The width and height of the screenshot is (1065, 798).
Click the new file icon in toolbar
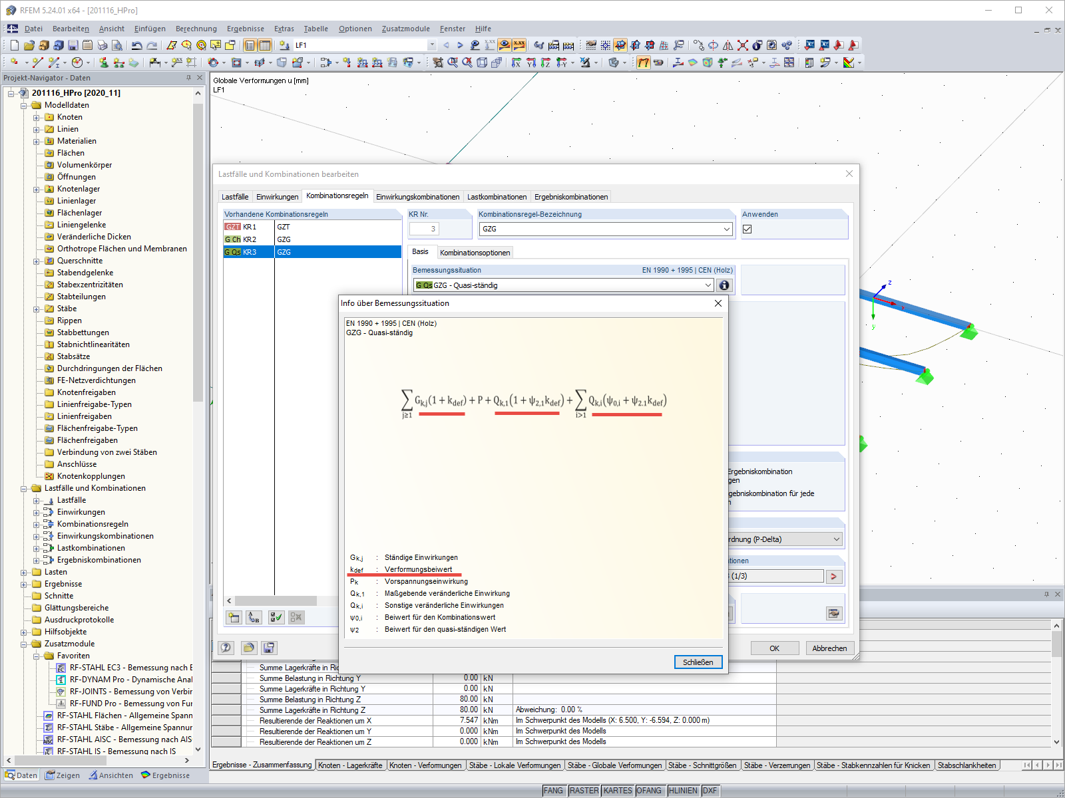[14, 45]
